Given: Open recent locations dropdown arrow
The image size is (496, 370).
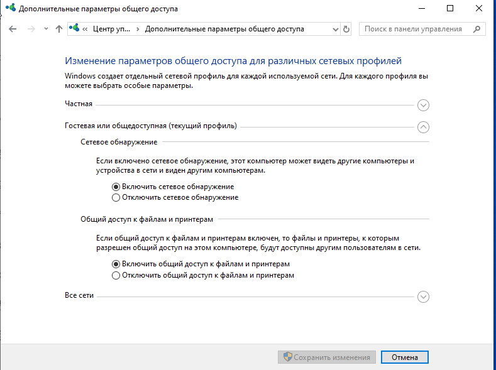Looking at the screenshot, I should (x=46, y=29).
